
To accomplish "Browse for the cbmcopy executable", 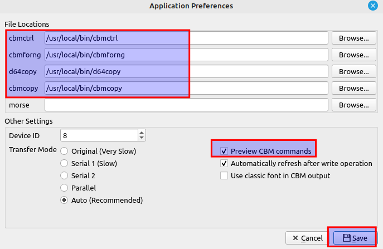I will [354, 89].
